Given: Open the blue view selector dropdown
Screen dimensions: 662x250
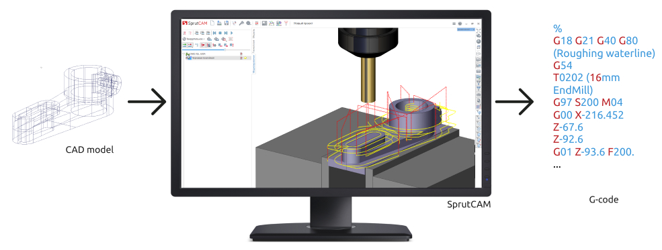Looking at the screenshot, I should pos(466,29).
